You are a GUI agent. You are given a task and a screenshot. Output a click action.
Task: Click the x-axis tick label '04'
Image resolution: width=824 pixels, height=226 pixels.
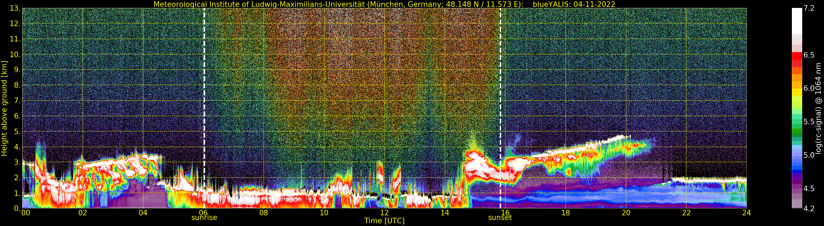pyautogui.click(x=143, y=213)
